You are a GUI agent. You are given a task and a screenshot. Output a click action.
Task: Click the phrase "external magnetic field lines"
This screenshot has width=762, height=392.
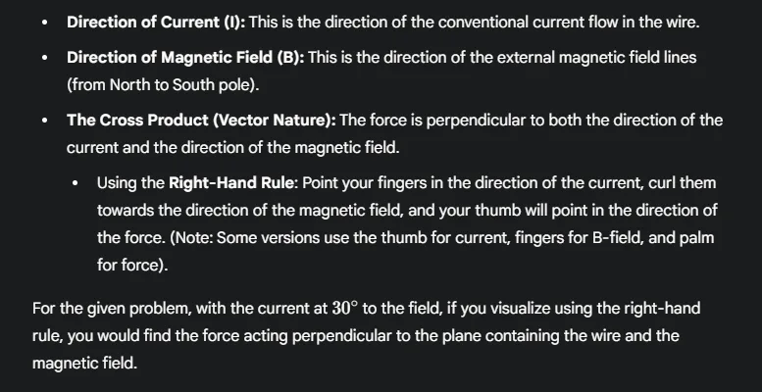[x=588, y=58]
